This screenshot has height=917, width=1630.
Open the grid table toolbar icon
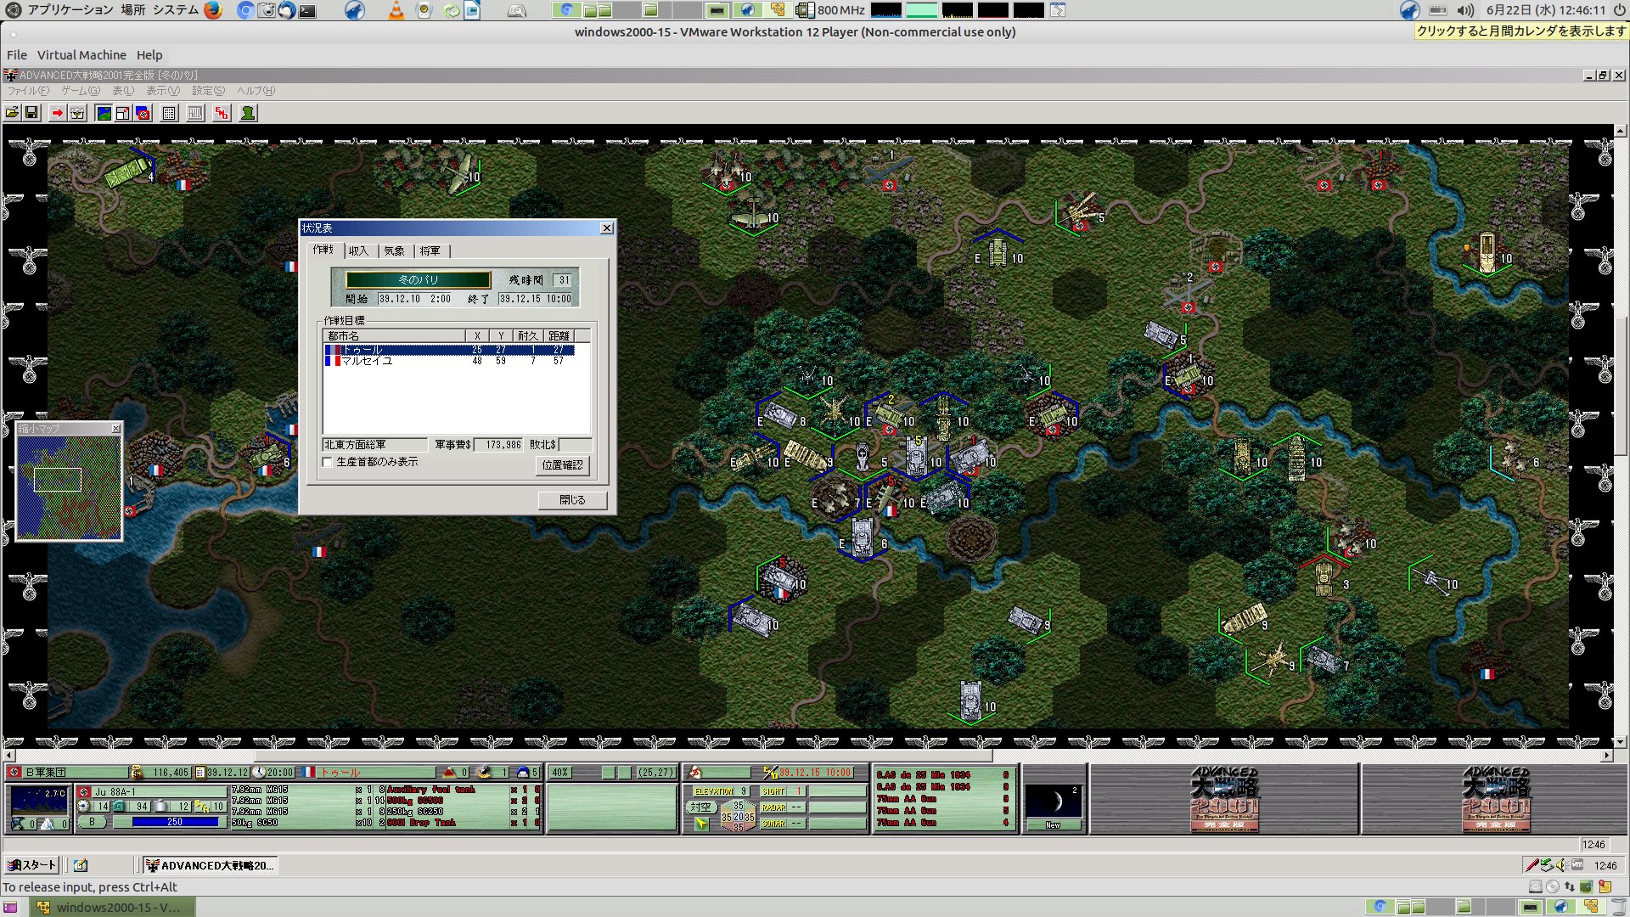pos(169,113)
